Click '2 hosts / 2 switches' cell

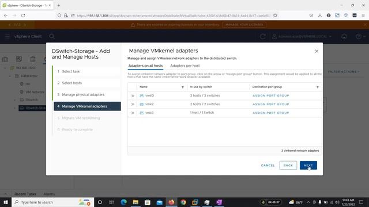coord(205,104)
